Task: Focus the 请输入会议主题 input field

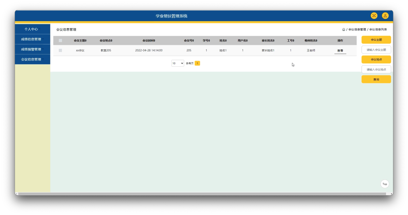Action: point(376,50)
